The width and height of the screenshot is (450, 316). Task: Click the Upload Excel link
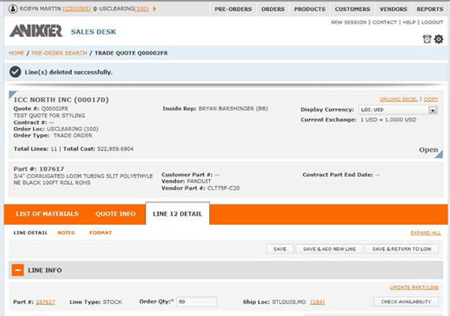[399, 99]
